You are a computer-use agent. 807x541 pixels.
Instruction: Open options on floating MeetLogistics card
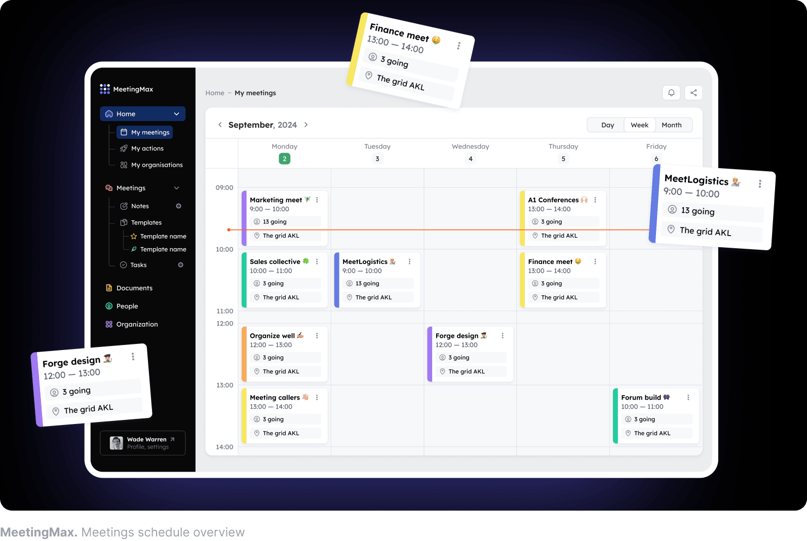tap(760, 184)
